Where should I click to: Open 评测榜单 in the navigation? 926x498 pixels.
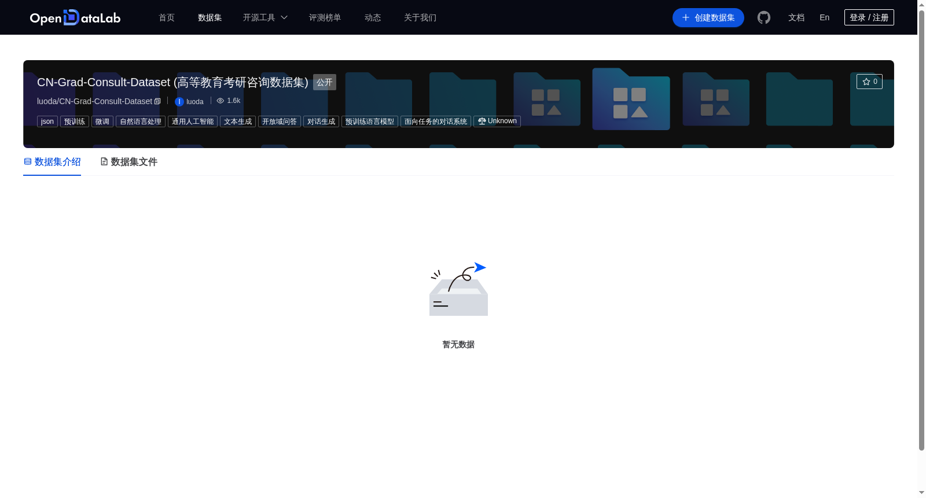point(325,17)
